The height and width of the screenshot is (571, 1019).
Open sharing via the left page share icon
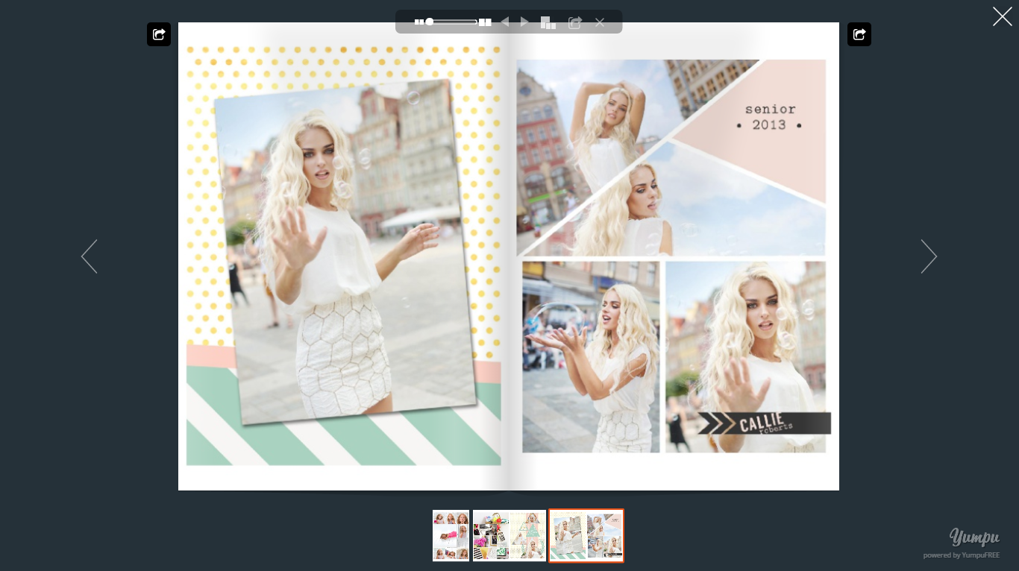(159, 34)
